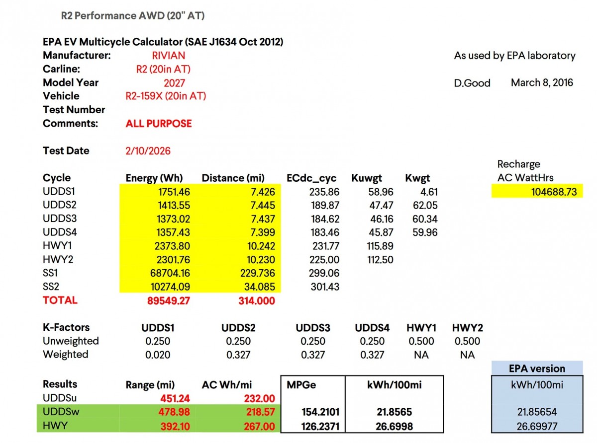Select the RIVIAN manufacturer cell
This screenshot has height=443, width=597.
168,55
